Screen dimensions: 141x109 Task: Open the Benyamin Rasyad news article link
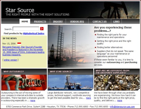click(x=23, y=51)
